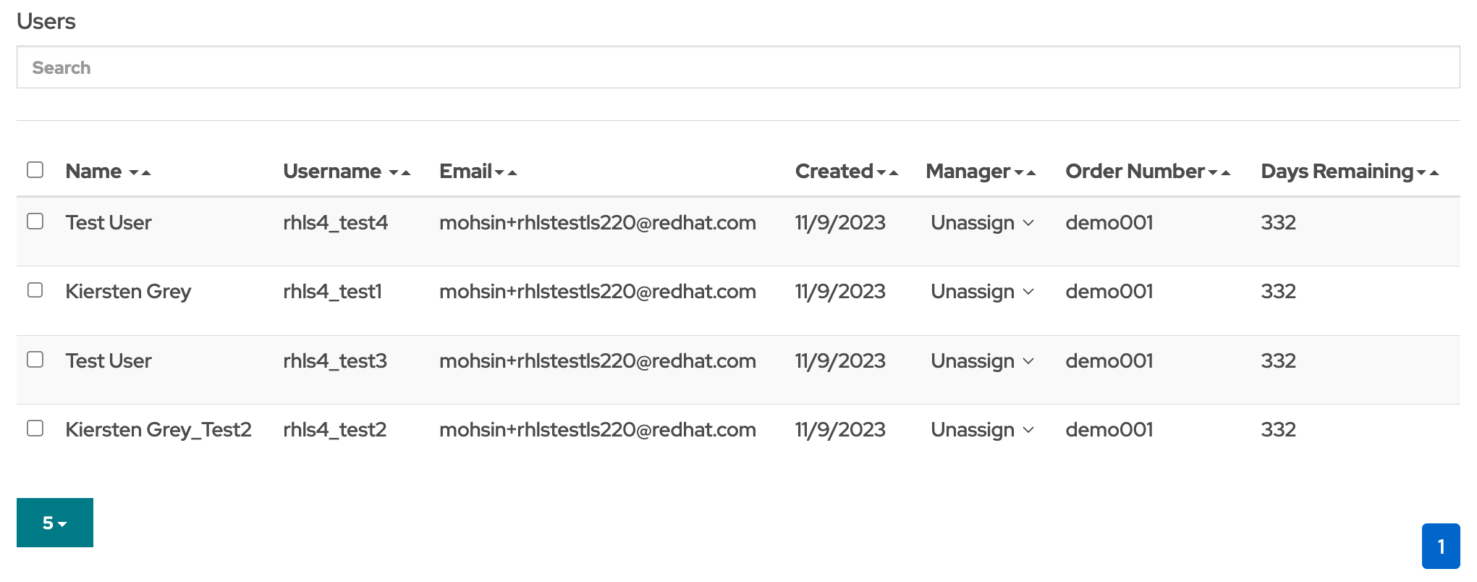The width and height of the screenshot is (1477, 582).
Task: Check the Kiersten Grey_Test2 row checkbox
Action: tap(35, 429)
